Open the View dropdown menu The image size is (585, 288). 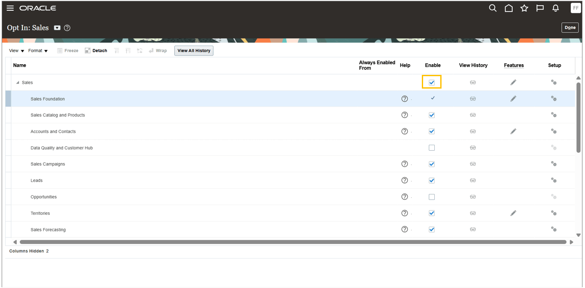(16, 50)
